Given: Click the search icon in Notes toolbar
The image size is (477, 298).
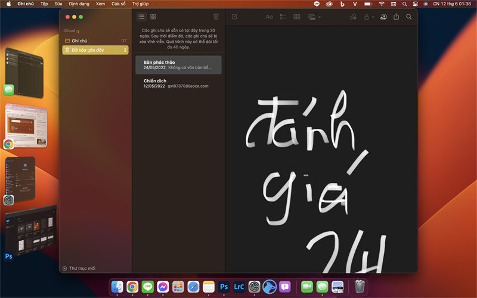Looking at the screenshot, I should pos(409,17).
